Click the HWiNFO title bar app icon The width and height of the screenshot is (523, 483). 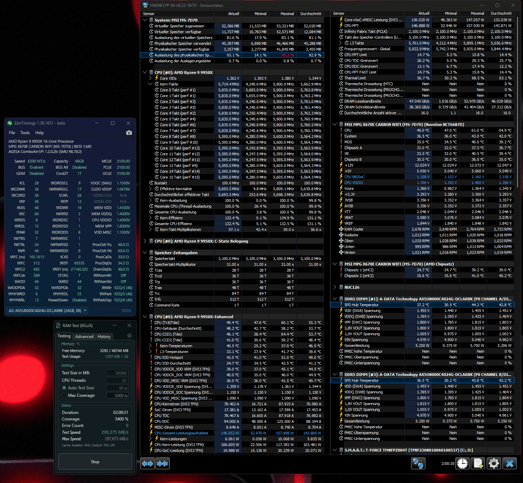pos(145,5)
